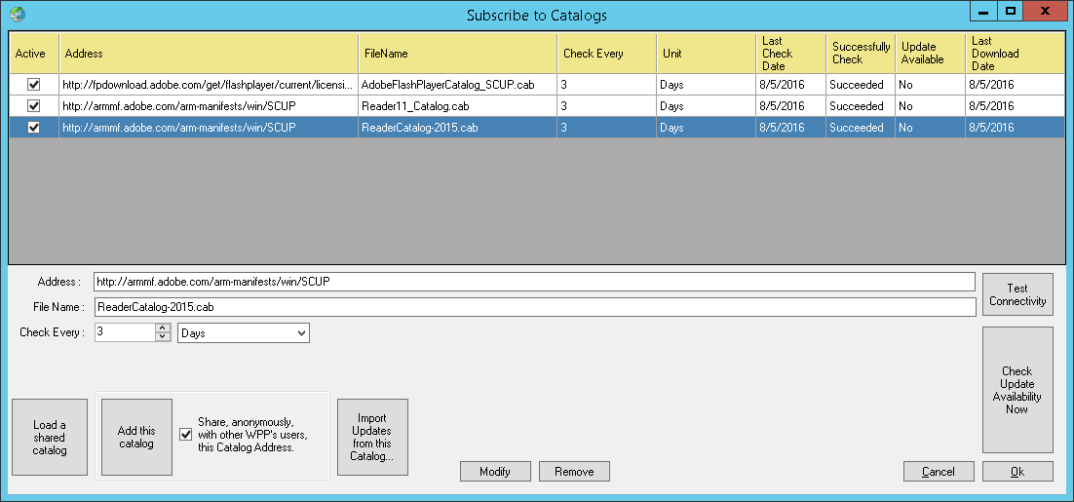1074x502 pixels.
Task: Cancel the Subscribe to Catalogs dialog
Action: click(x=939, y=471)
